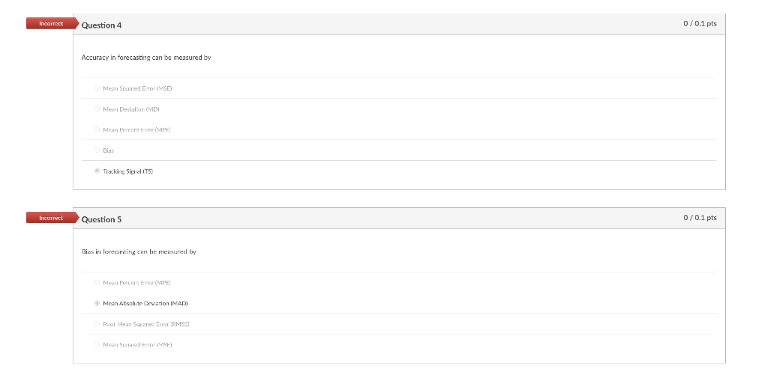Select Mean Percent Error radio in Question 5
The height and width of the screenshot is (372, 768).
(97, 283)
